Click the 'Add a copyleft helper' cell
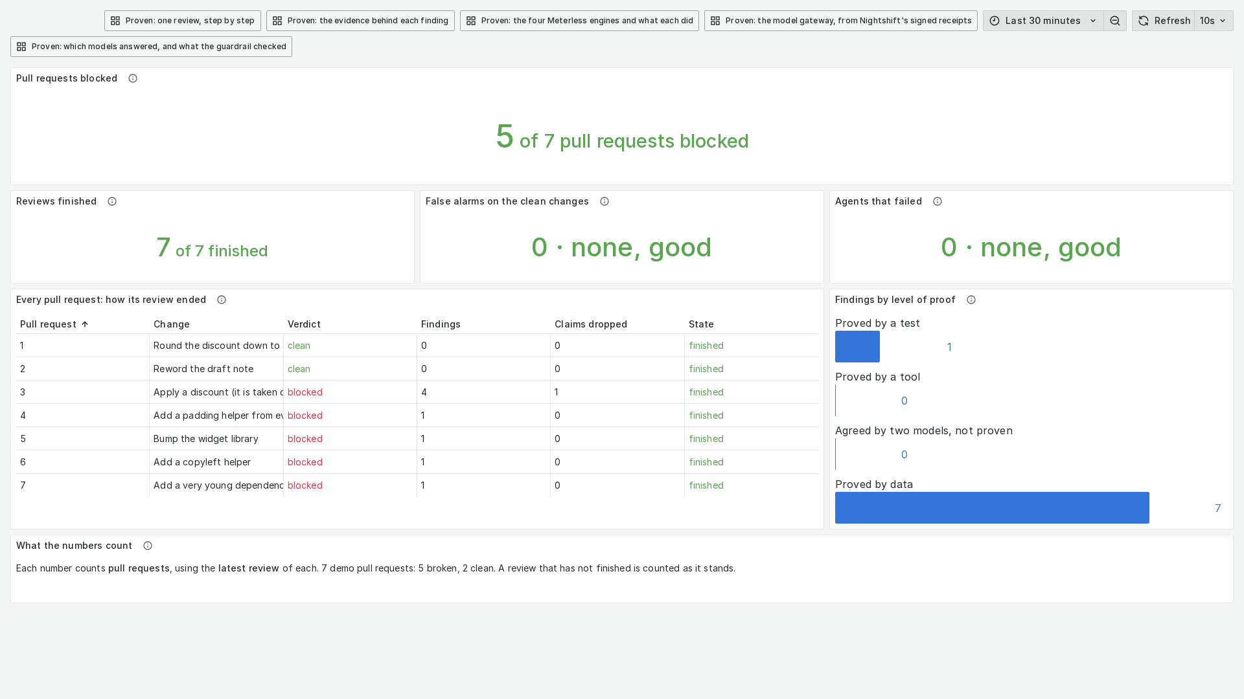This screenshot has height=699, width=1244. click(x=216, y=462)
